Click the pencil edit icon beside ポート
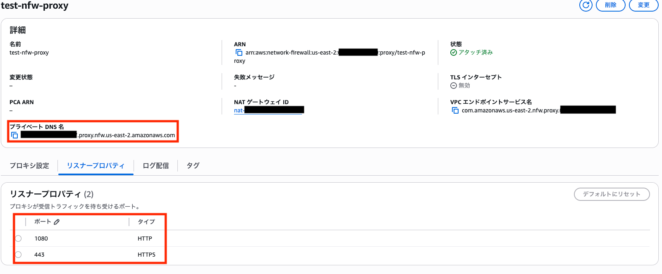662x274 pixels. click(x=57, y=222)
